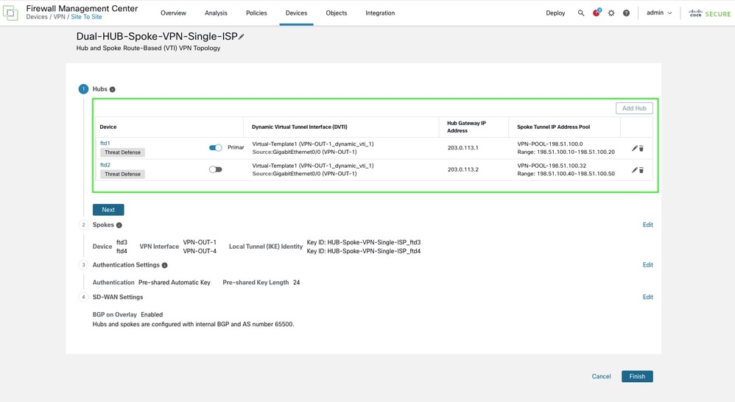
Task: Click the Add Hub button
Action: click(x=633, y=108)
